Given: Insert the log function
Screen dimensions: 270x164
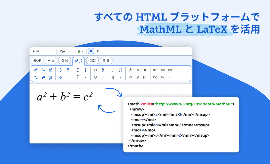Looking at the screenshot, I should point(155,77).
